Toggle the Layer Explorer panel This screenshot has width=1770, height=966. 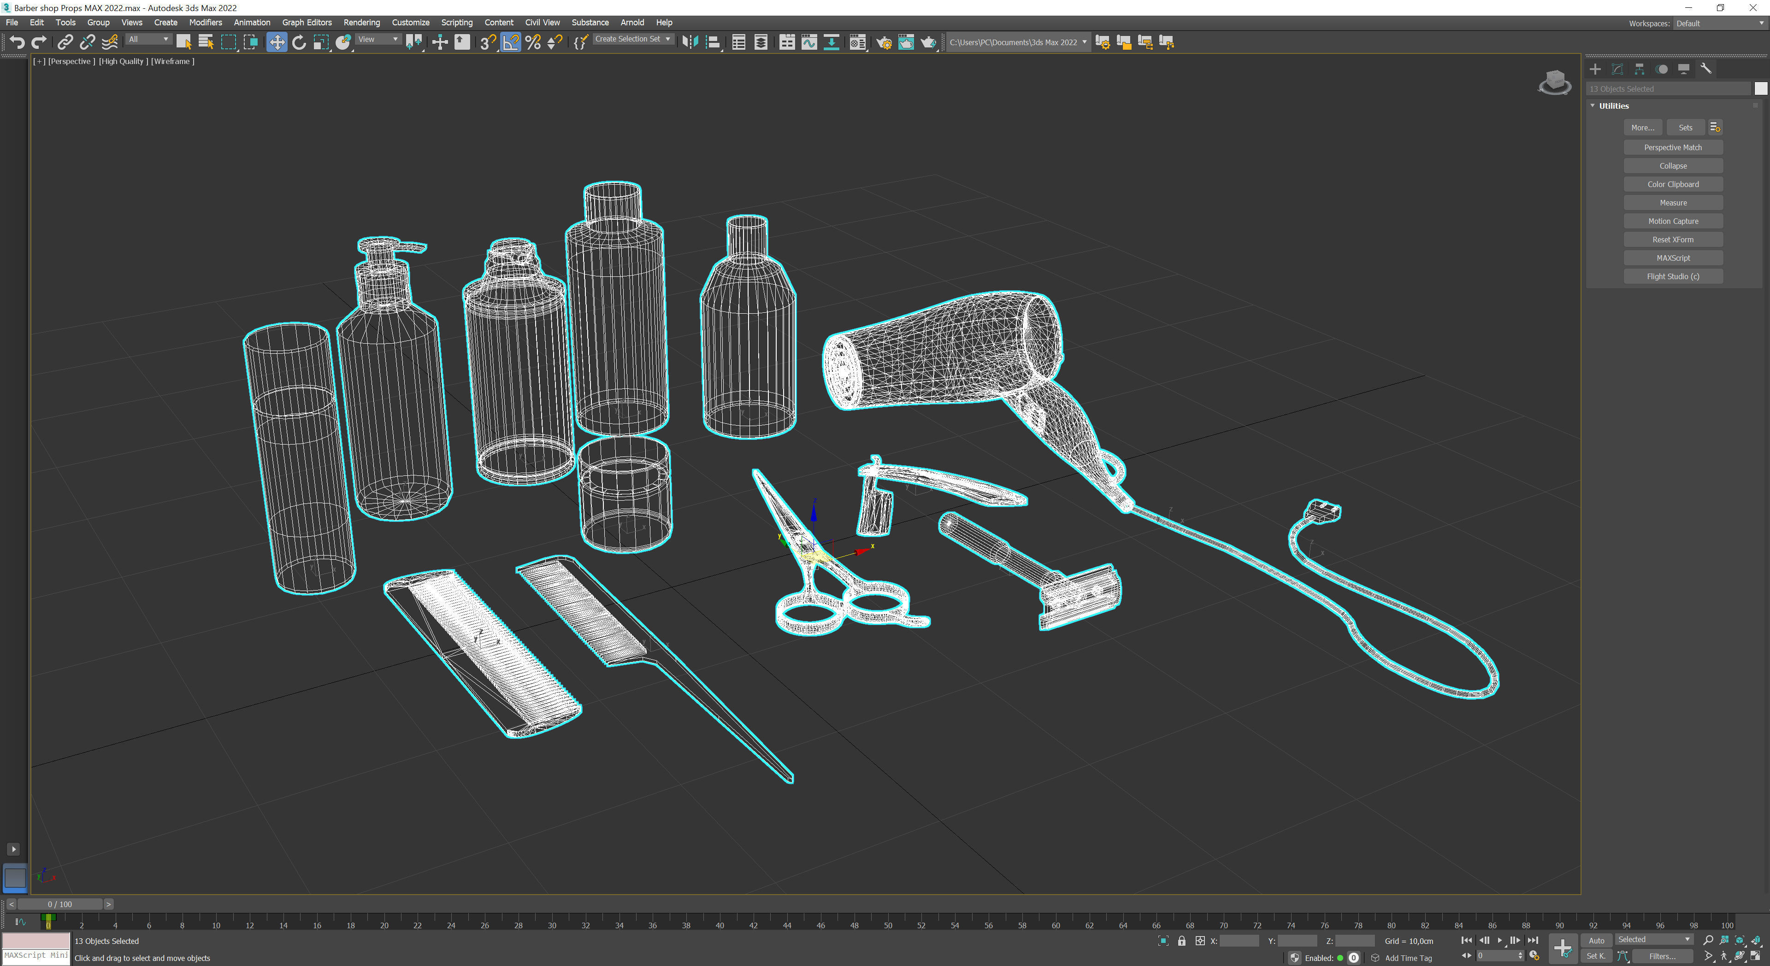coord(761,42)
